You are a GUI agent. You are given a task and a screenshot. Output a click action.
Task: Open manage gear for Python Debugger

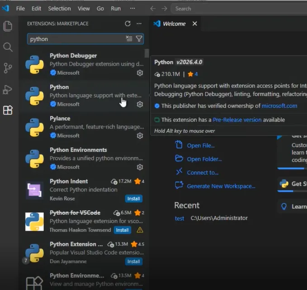tap(140, 73)
